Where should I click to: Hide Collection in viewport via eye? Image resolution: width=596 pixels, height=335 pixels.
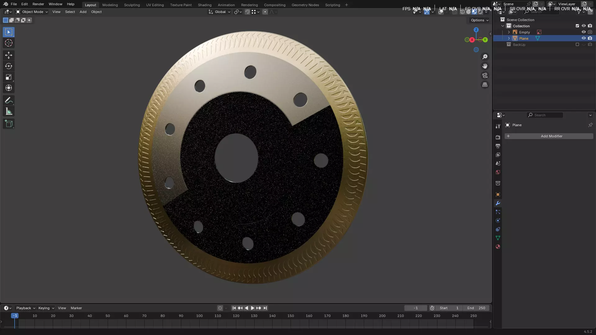point(584,26)
